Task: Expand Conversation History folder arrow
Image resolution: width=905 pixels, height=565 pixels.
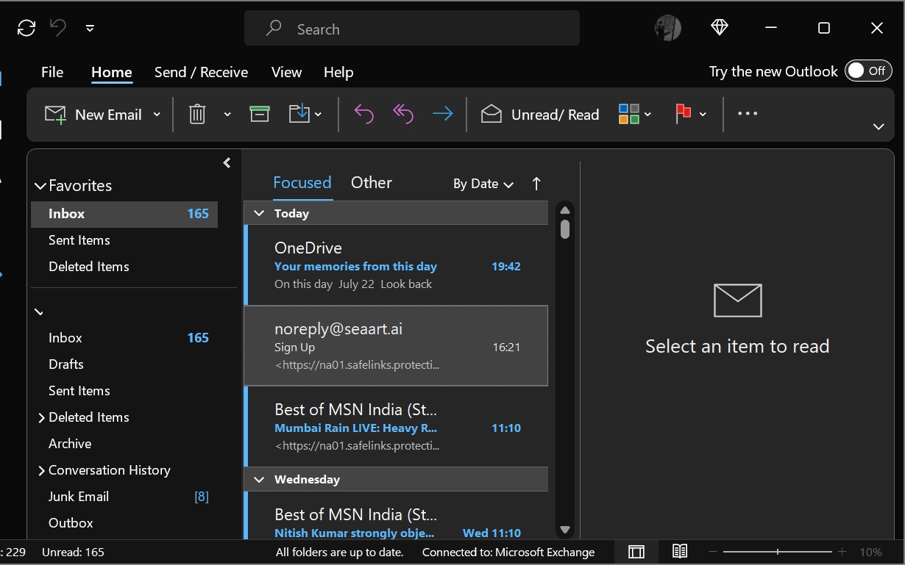Action: pos(41,470)
